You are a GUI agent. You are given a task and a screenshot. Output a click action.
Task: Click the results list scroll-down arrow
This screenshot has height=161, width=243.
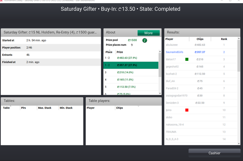[239, 144]
